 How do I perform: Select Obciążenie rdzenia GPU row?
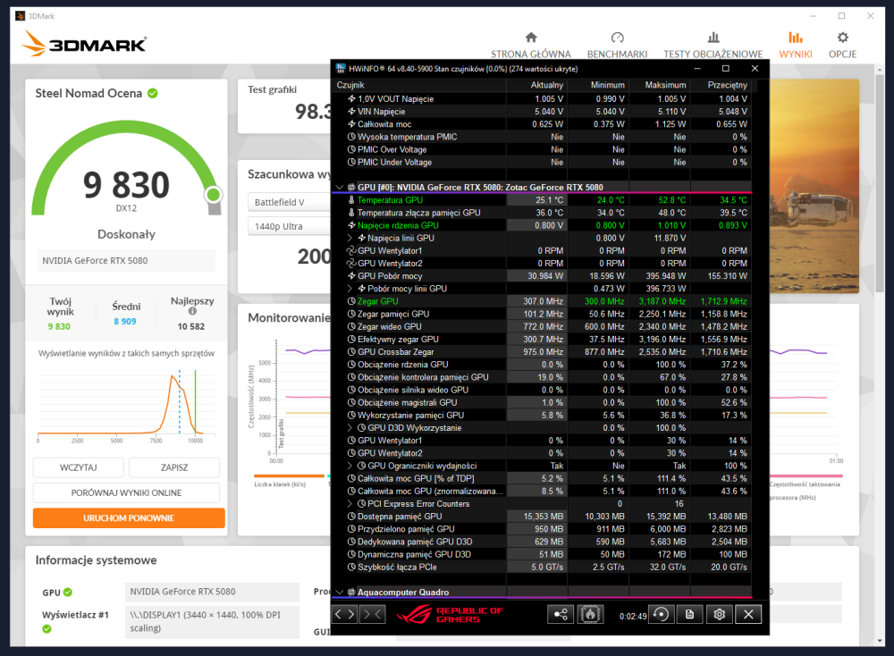tap(542, 365)
